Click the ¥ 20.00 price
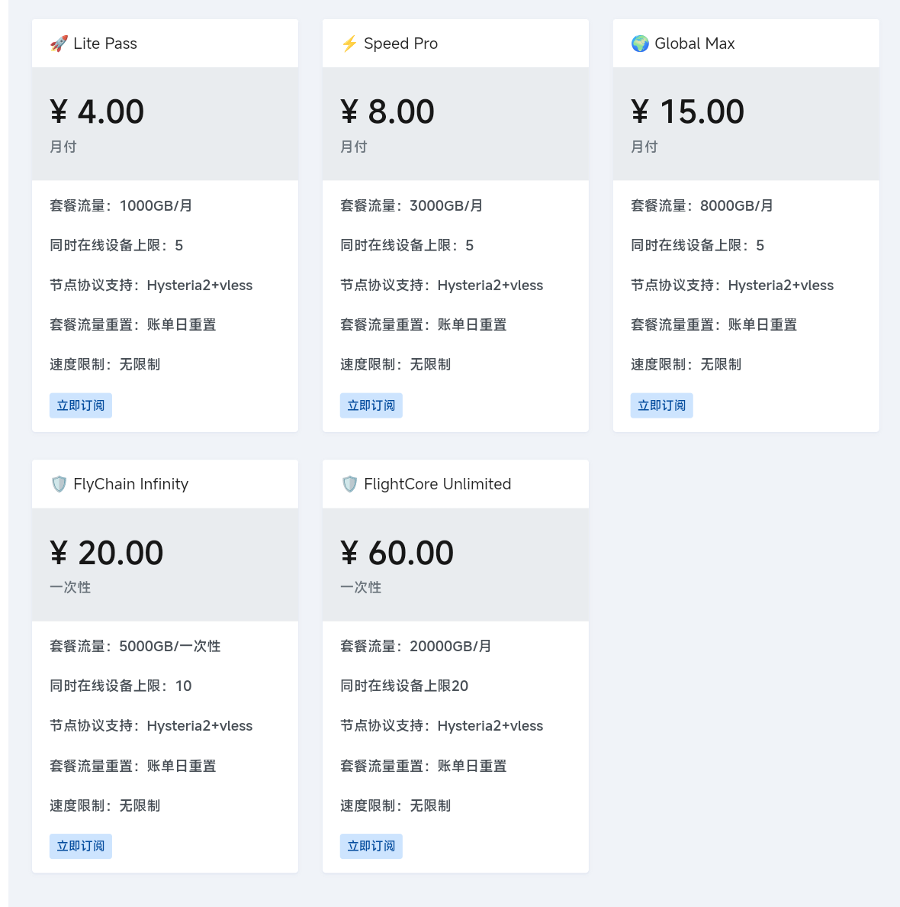 tap(107, 553)
